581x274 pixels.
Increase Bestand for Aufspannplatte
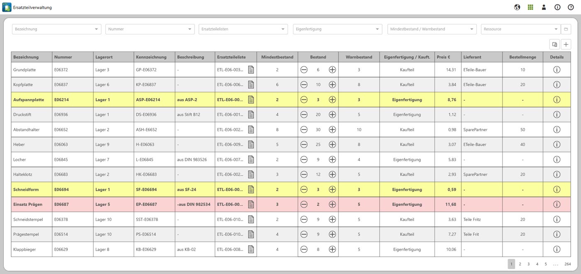(332, 99)
